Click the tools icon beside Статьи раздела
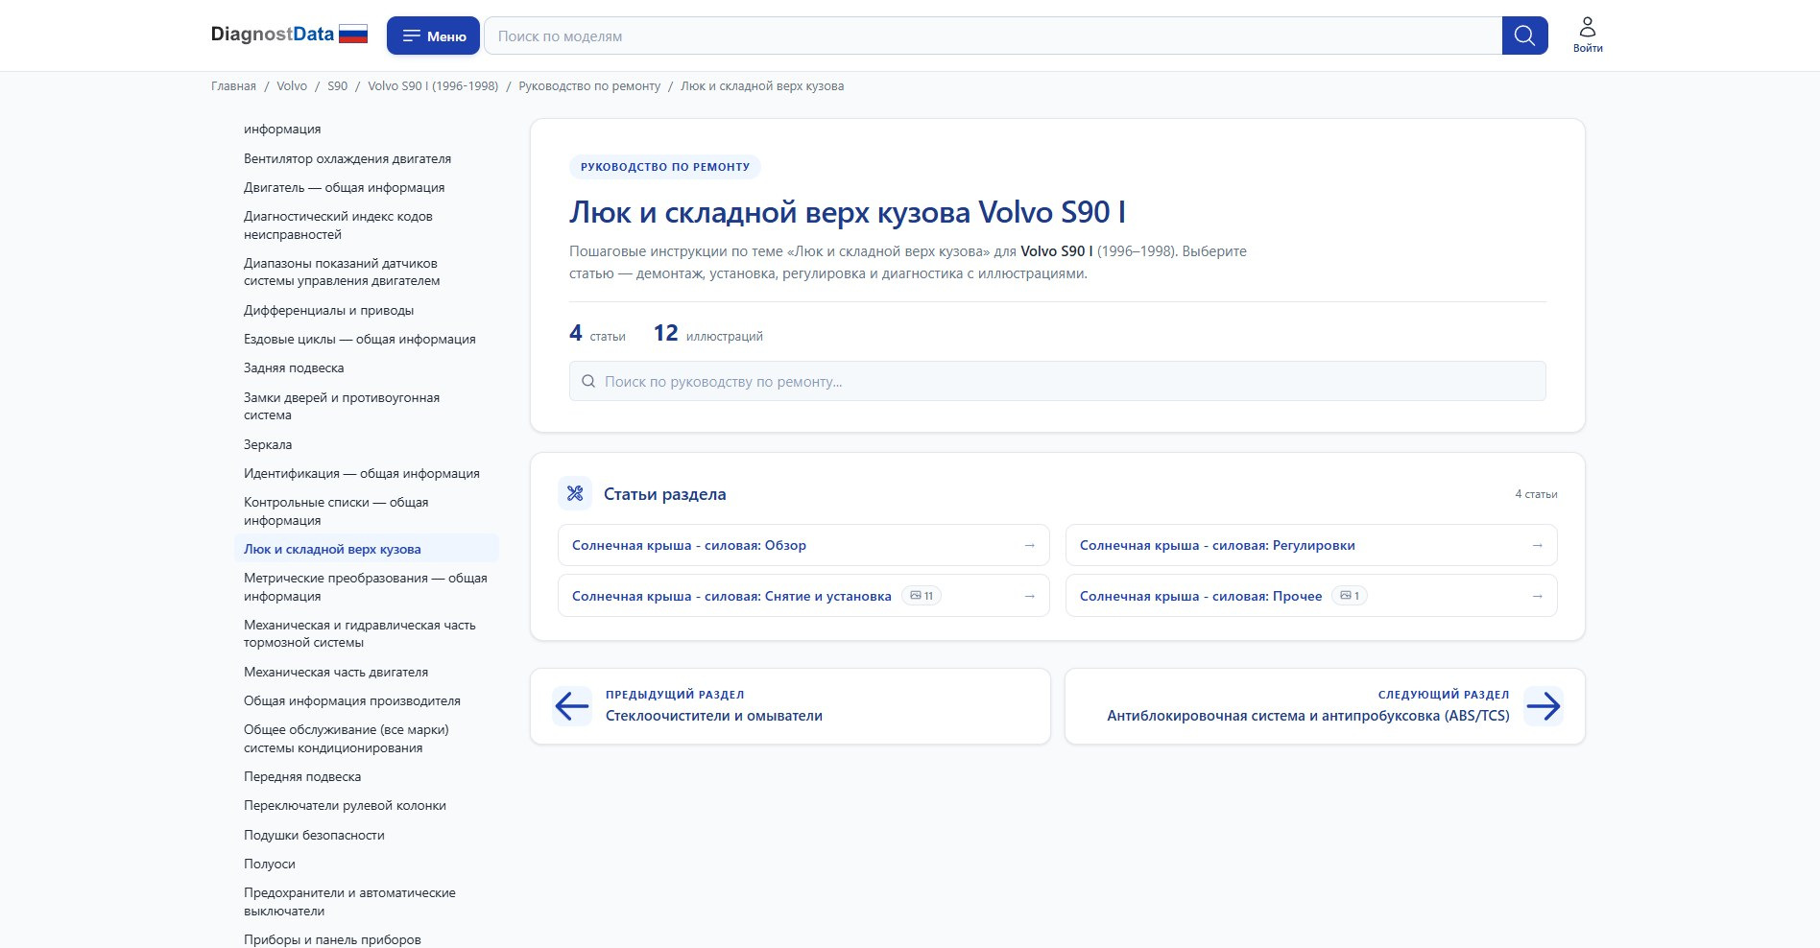The width and height of the screenshot is (1820, 948). pos(575,493)
